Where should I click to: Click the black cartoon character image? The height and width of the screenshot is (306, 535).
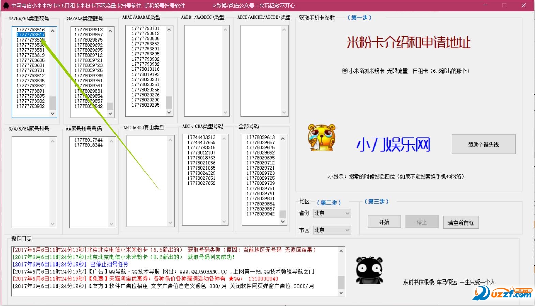(x=369, y=270)
